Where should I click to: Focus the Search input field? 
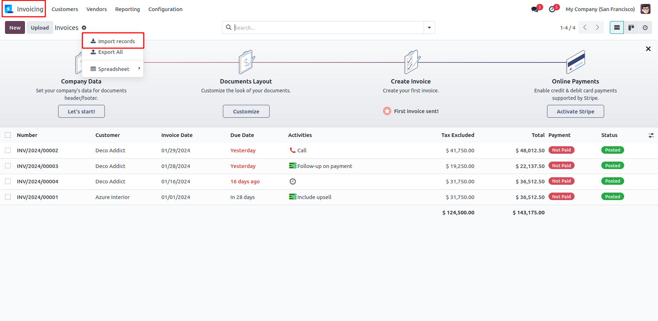point(327,27)
